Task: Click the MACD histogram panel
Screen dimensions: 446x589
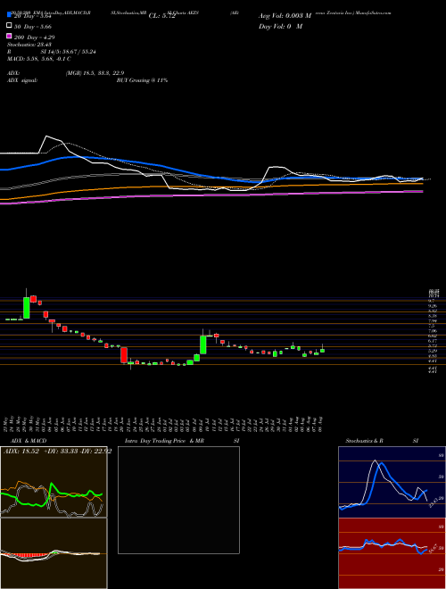Action: click(54, 553)
